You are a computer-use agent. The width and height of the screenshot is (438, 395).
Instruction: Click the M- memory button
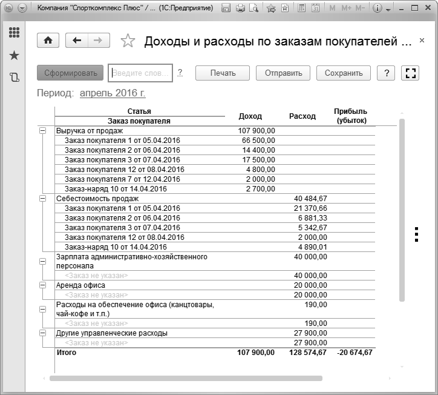[360, 8]
